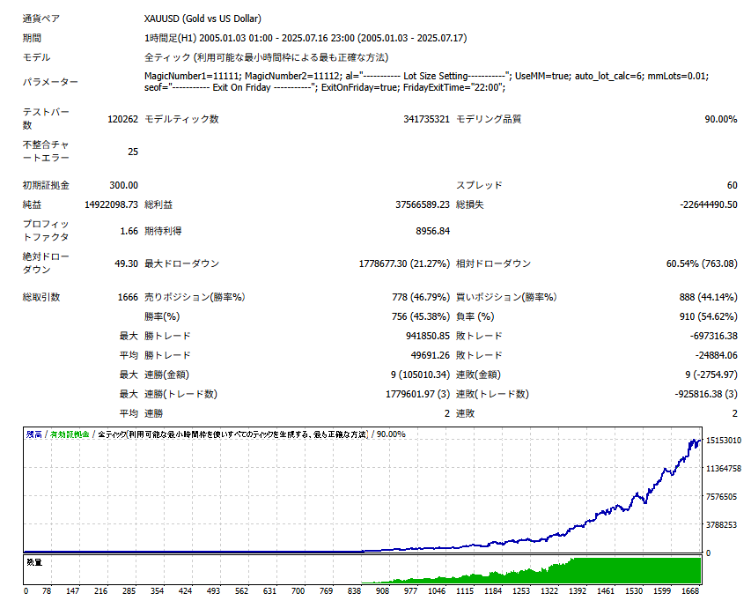Click the spread value 60
Image resolution: width=751 pixels, height=601 pixels.
tap(732, 185)
